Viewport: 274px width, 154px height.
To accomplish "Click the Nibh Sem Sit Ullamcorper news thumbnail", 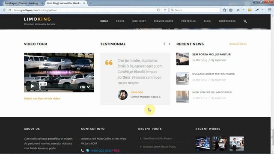I will 182,97.
